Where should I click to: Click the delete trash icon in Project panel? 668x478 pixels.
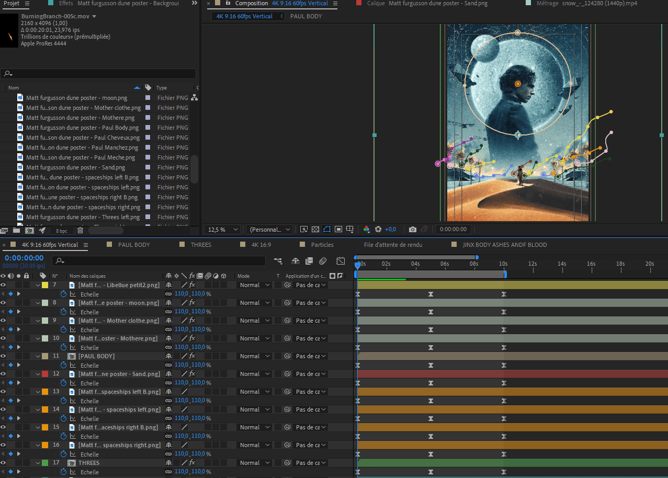[80, 230]
